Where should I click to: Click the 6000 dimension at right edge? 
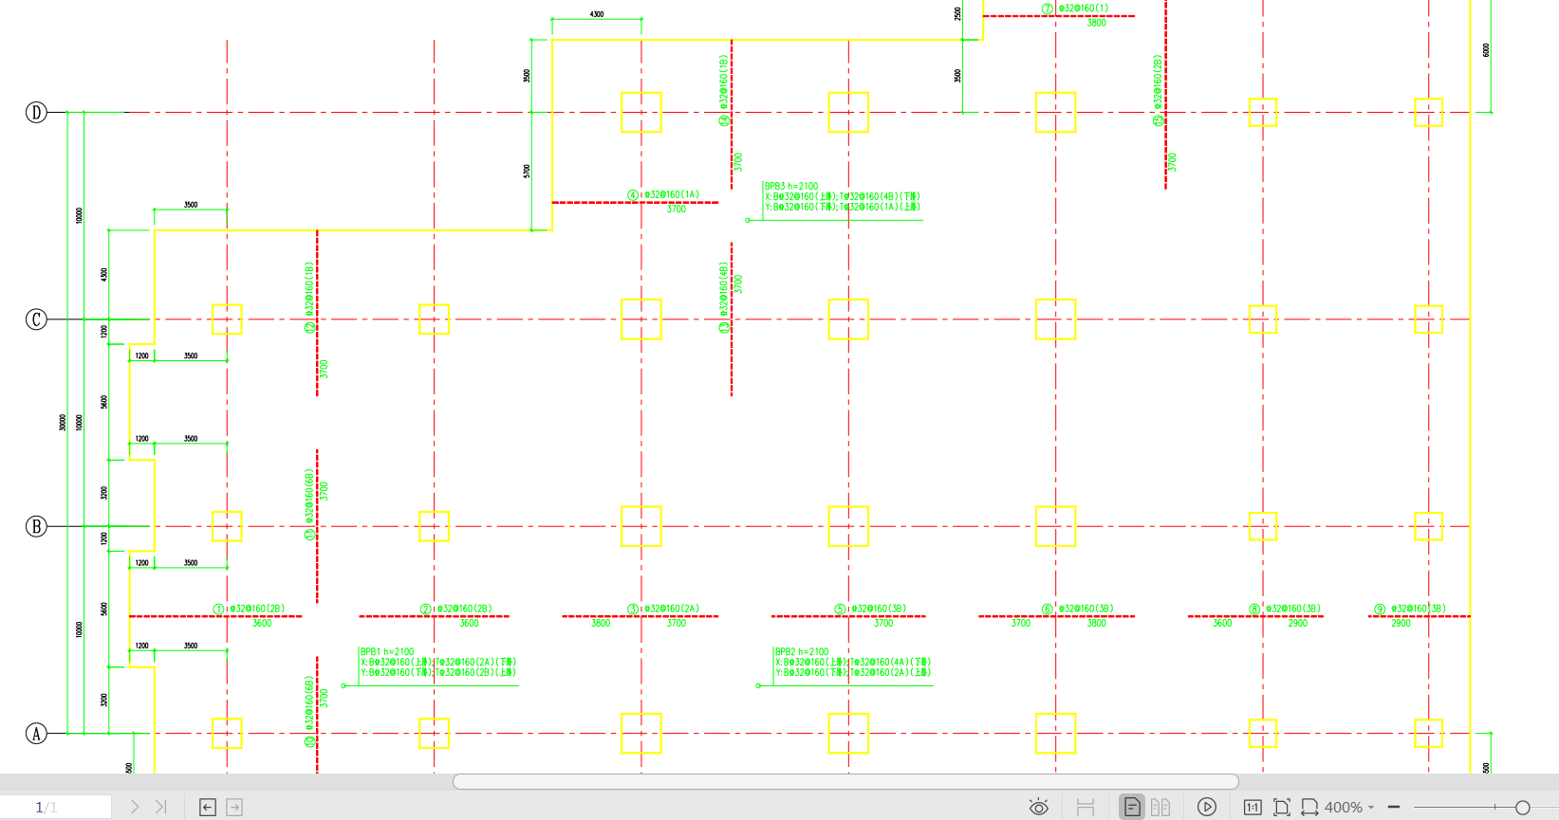tap(1486, 49)
